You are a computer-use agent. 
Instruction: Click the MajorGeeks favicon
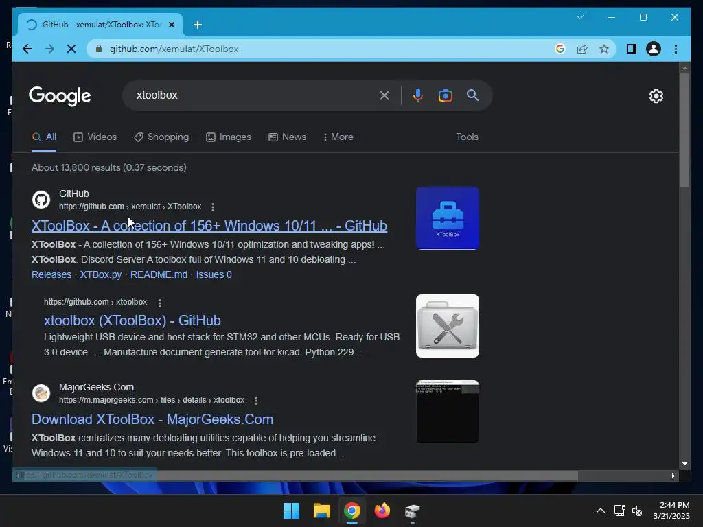41,393
